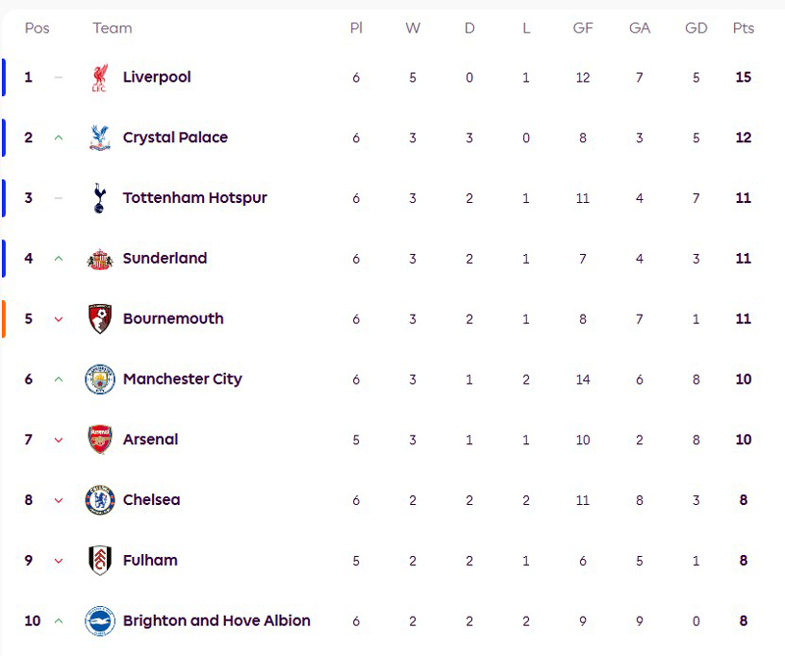785x656 pixels.
Task: Open the Liverpool team name link
Action: pos(157,76)
